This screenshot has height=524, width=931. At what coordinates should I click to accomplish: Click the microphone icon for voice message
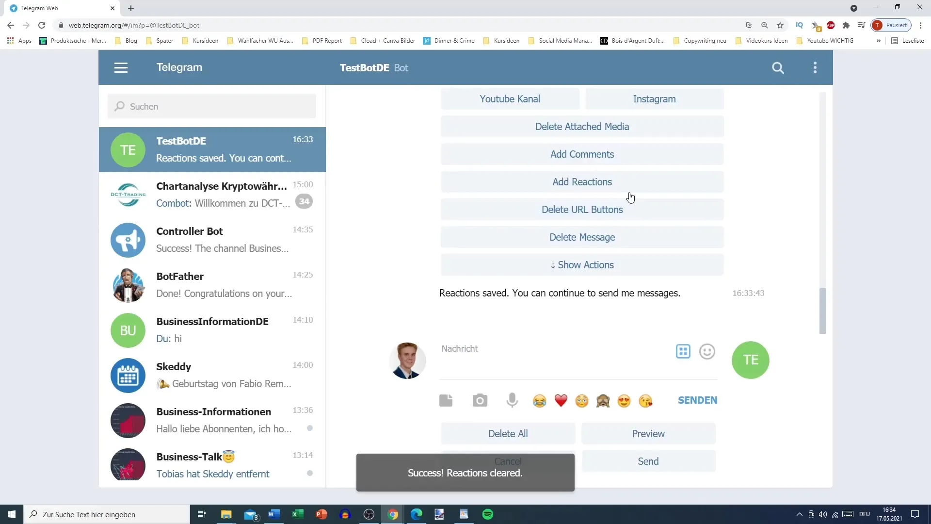pos(512,400)
